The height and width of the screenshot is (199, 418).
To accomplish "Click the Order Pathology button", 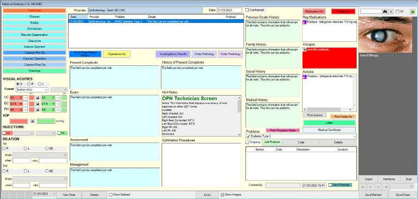I will 205,54.
